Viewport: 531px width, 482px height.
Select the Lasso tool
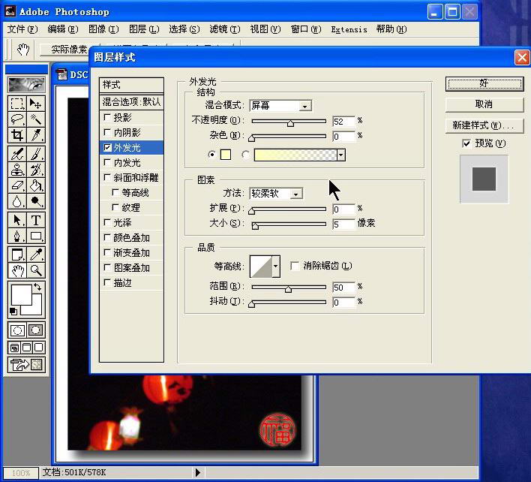[17, 119]
